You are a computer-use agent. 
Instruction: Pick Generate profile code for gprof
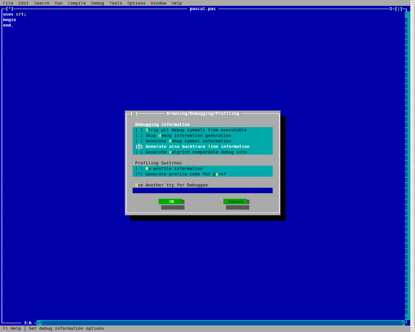(139, 174)
